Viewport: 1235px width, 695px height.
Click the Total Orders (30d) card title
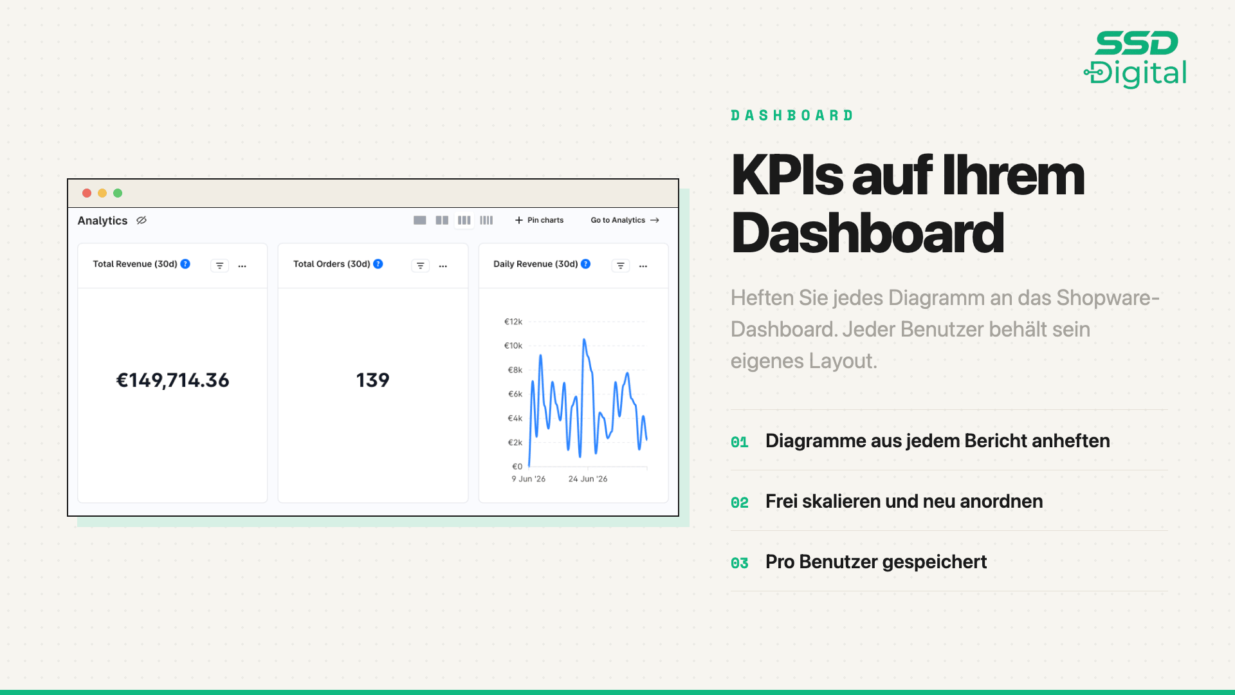[332, 264]
